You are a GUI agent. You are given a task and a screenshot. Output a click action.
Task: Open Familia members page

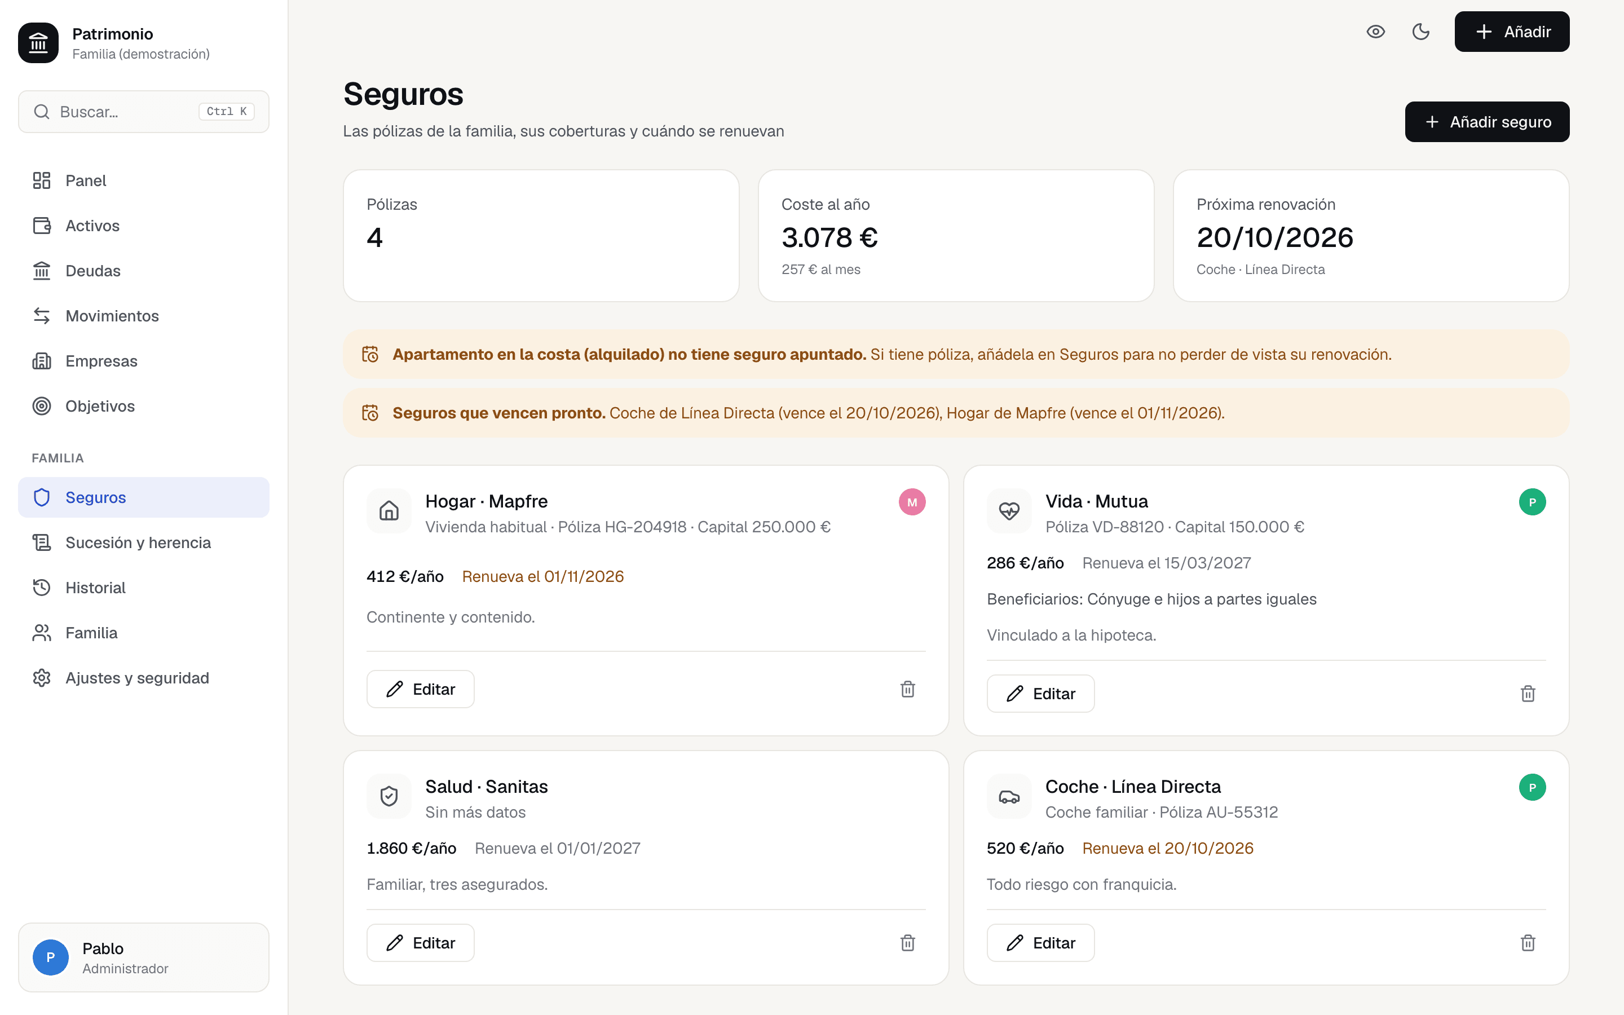[144, 632]
